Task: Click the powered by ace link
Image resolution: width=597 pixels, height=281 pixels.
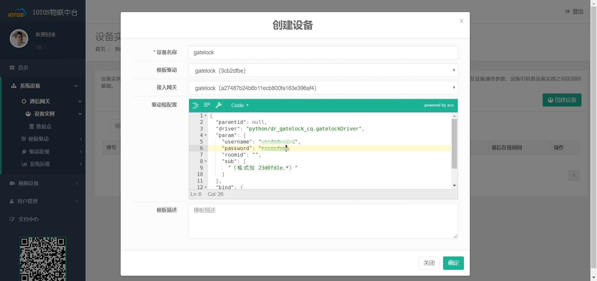Action: click(x=439, y=105)
